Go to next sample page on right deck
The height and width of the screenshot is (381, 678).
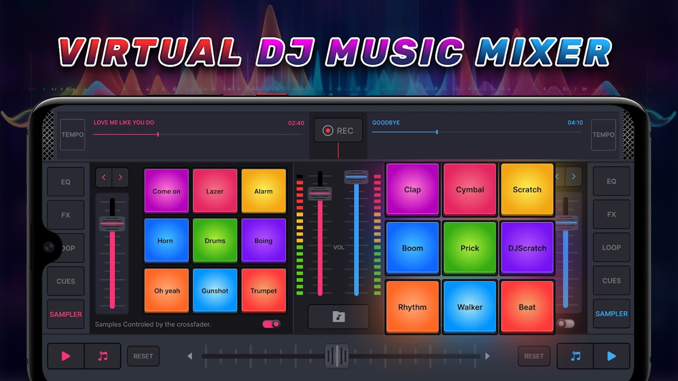point(574,177)
